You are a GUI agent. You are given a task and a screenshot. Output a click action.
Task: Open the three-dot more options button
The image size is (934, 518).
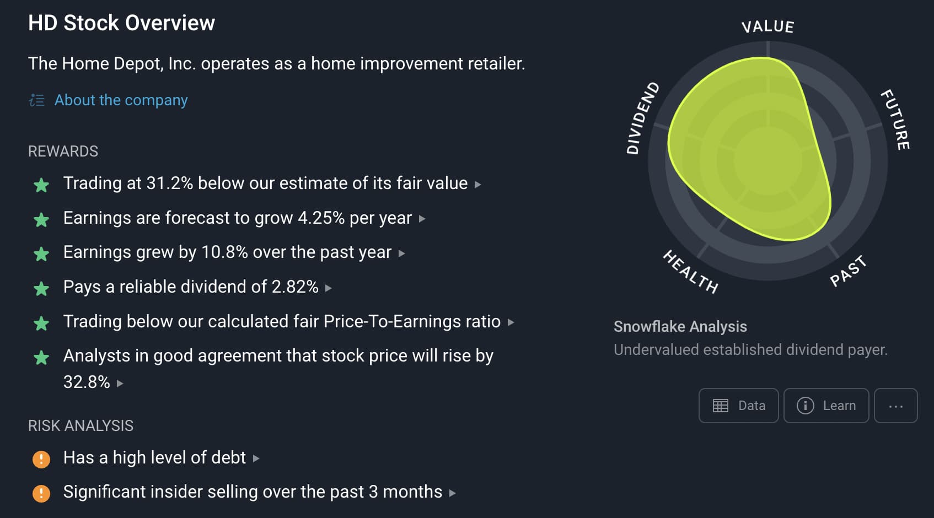[x=896, y=406]
